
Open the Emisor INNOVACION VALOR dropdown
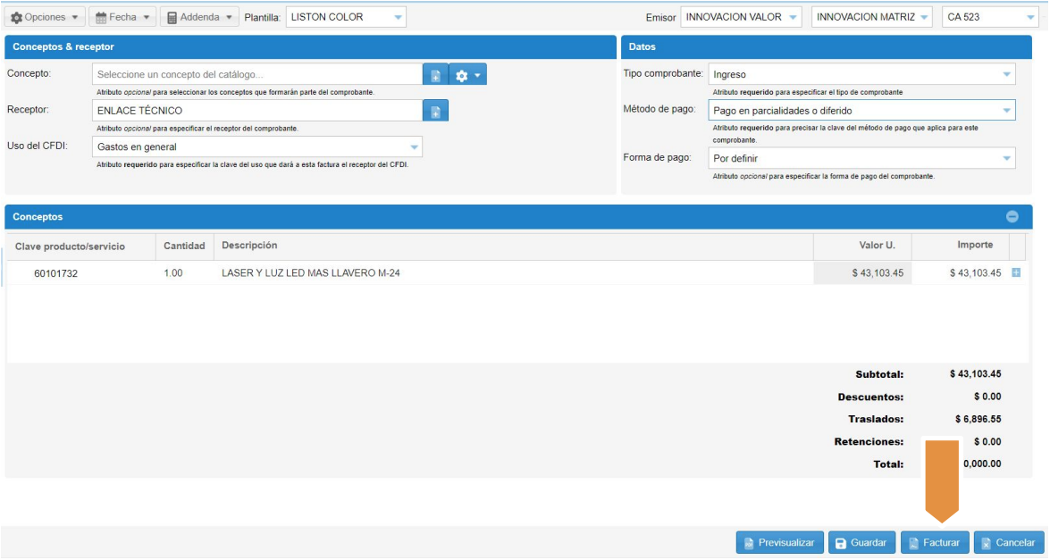(742, 17)
